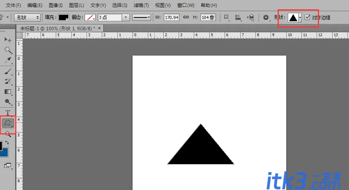Screen dimensions: 349x190
Task: Click the H height input field
Action: 208,17
